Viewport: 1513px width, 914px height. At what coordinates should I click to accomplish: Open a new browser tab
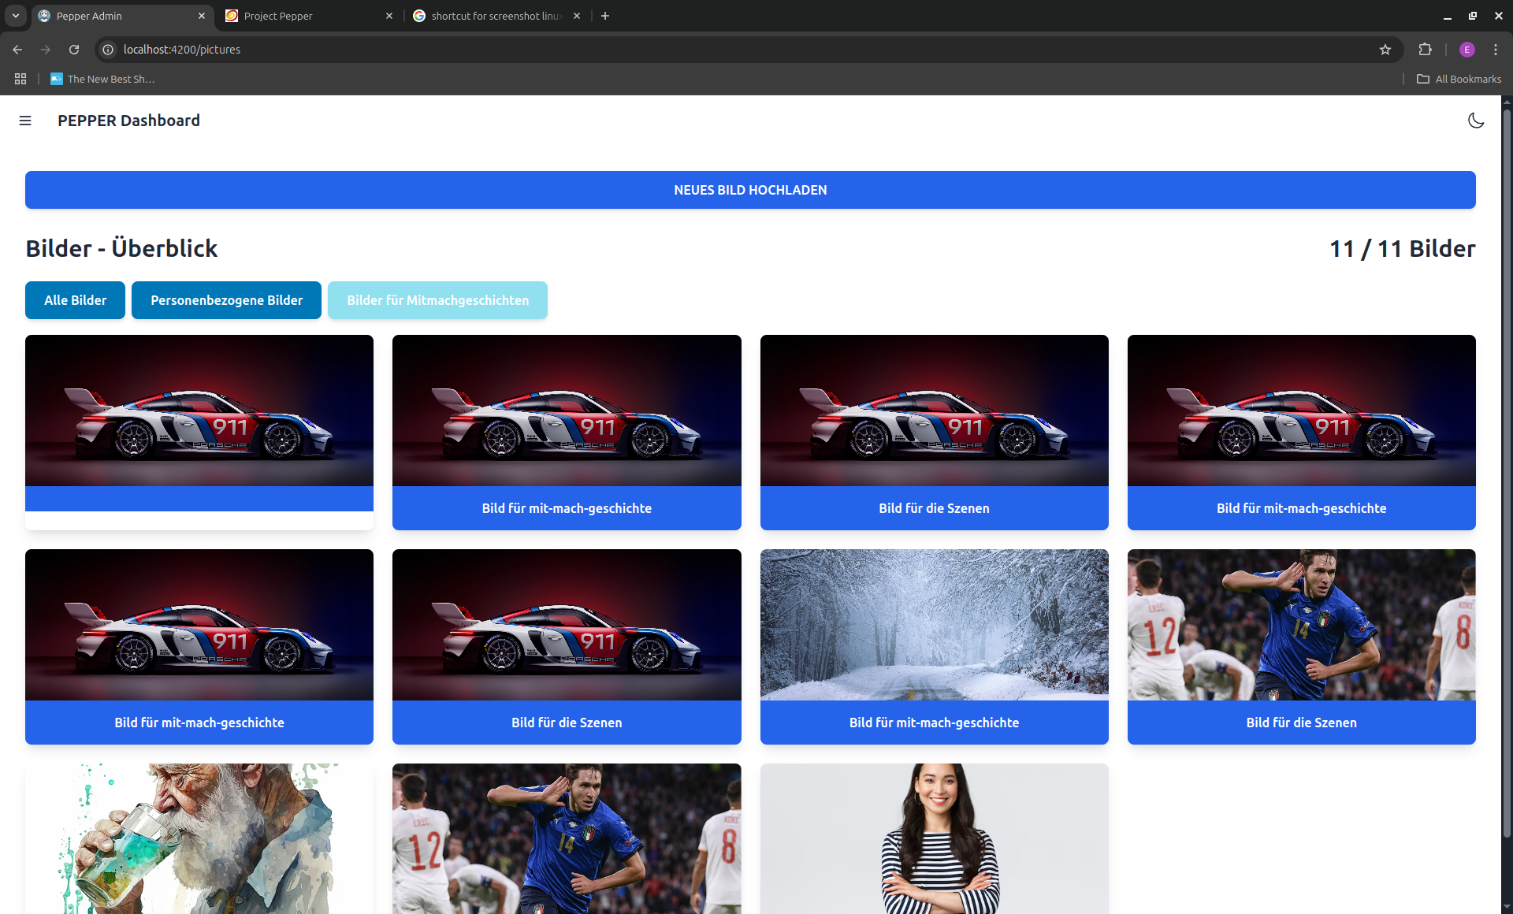(x=605, y=16)
